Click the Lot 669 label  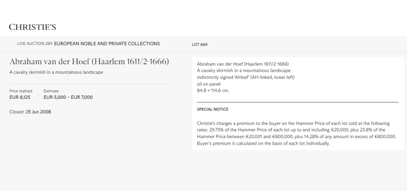tap(199, 44)
